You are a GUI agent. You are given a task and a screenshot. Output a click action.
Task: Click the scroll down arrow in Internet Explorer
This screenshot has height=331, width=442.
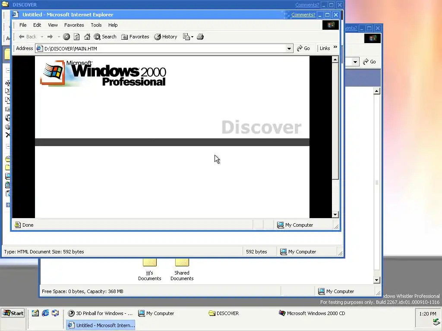(x=335, y=215)
